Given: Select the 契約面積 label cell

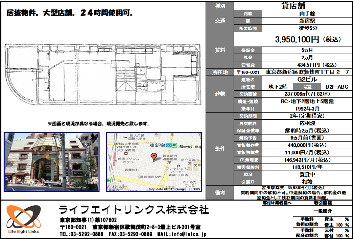Looking at the screenshot, I should 248,94.
